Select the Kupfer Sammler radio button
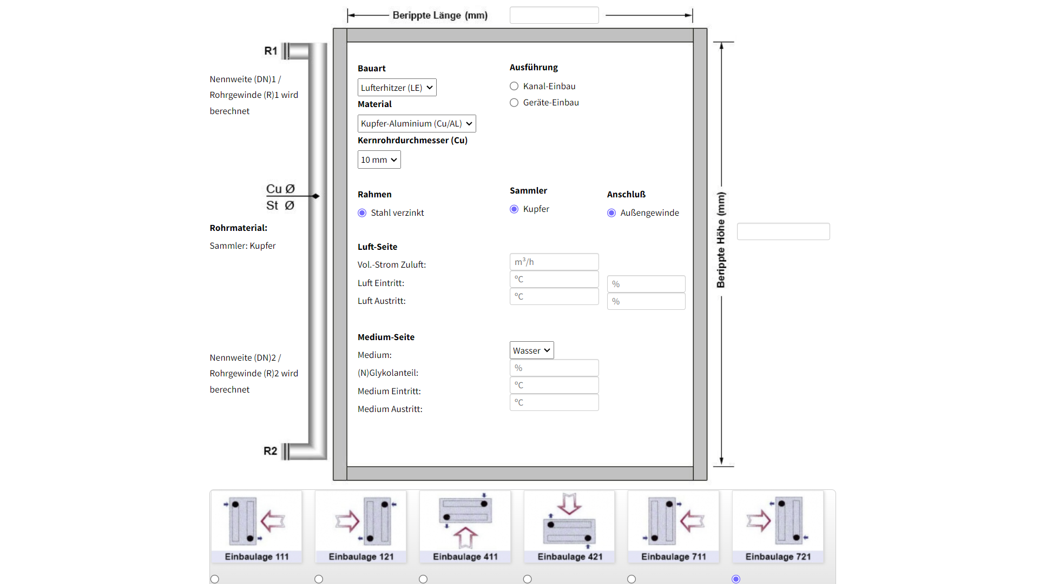Image resolution: width=1039 pixels, height=584 pixels. [x=514, y=209]
